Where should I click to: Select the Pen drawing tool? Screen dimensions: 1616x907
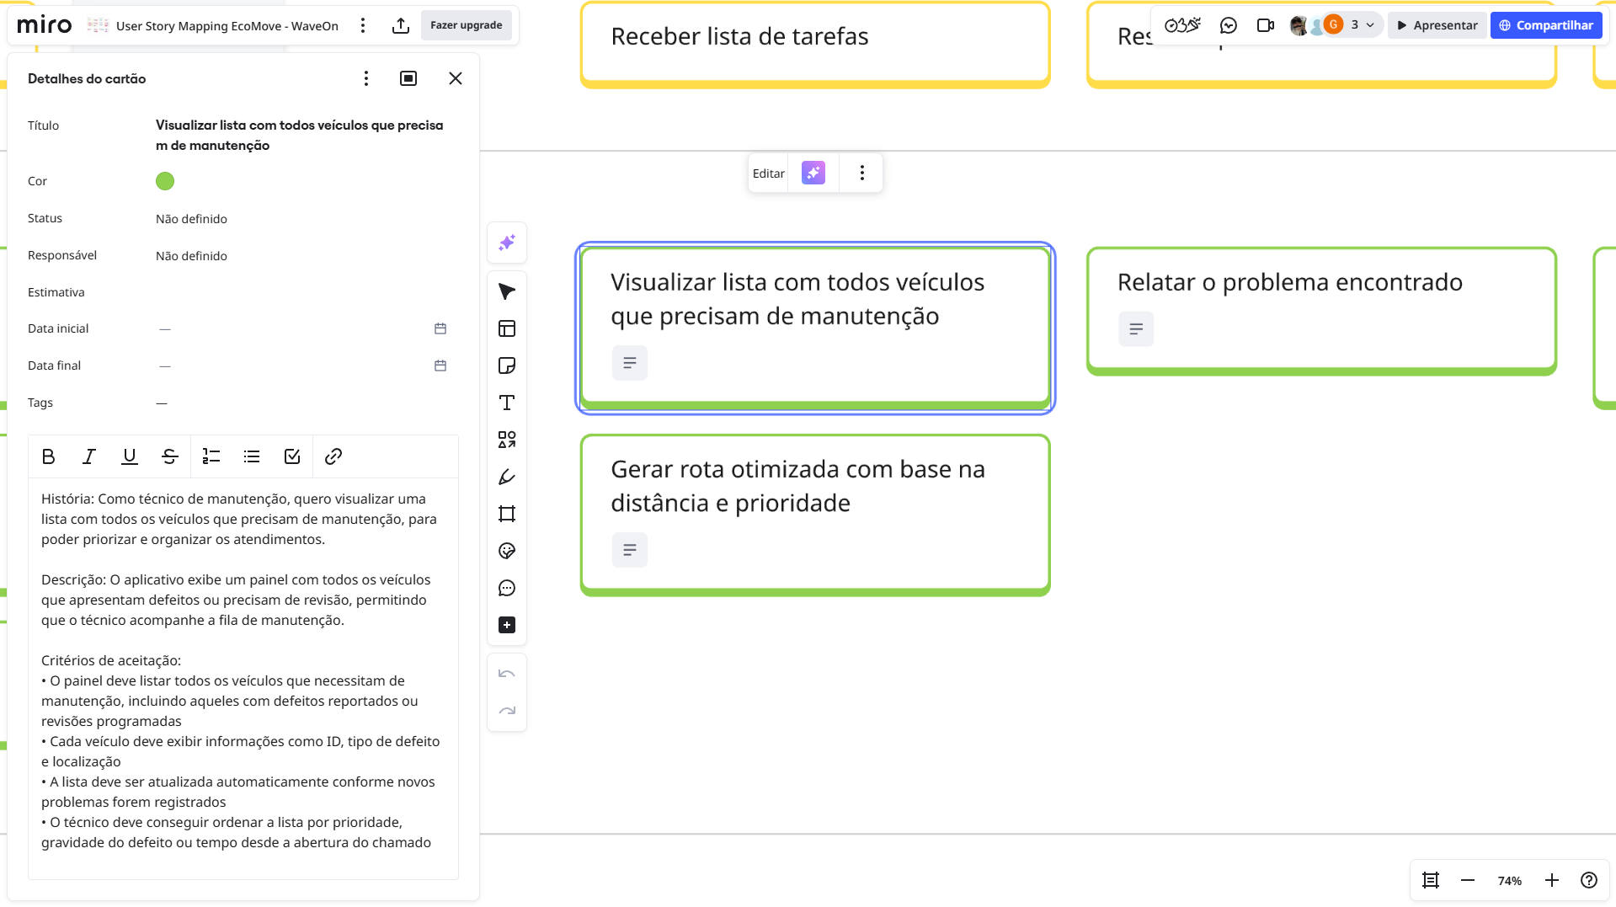506,477
